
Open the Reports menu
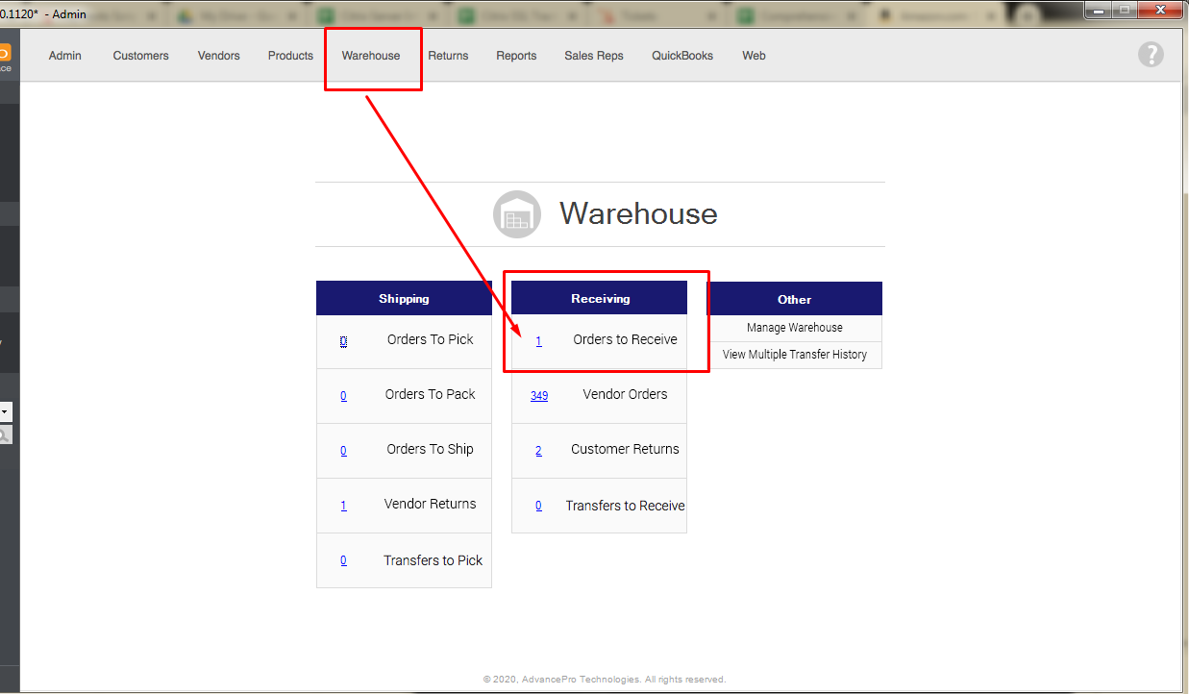click(516, 56)
